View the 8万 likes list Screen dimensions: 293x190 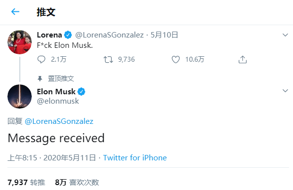[x=77, y=183]
